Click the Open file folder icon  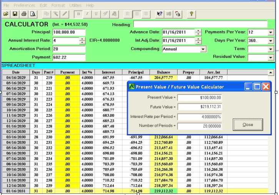point(6,14)
